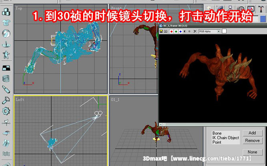Open the Create command panel tab
The image size is (267, 166).
209,9
